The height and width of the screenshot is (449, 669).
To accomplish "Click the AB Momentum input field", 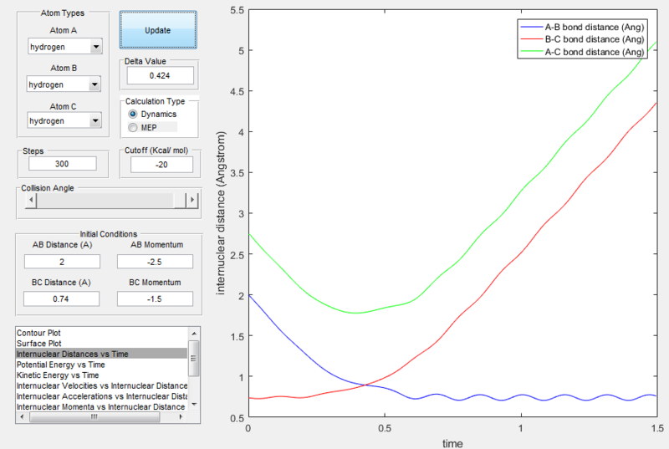I will pos(155,262).
